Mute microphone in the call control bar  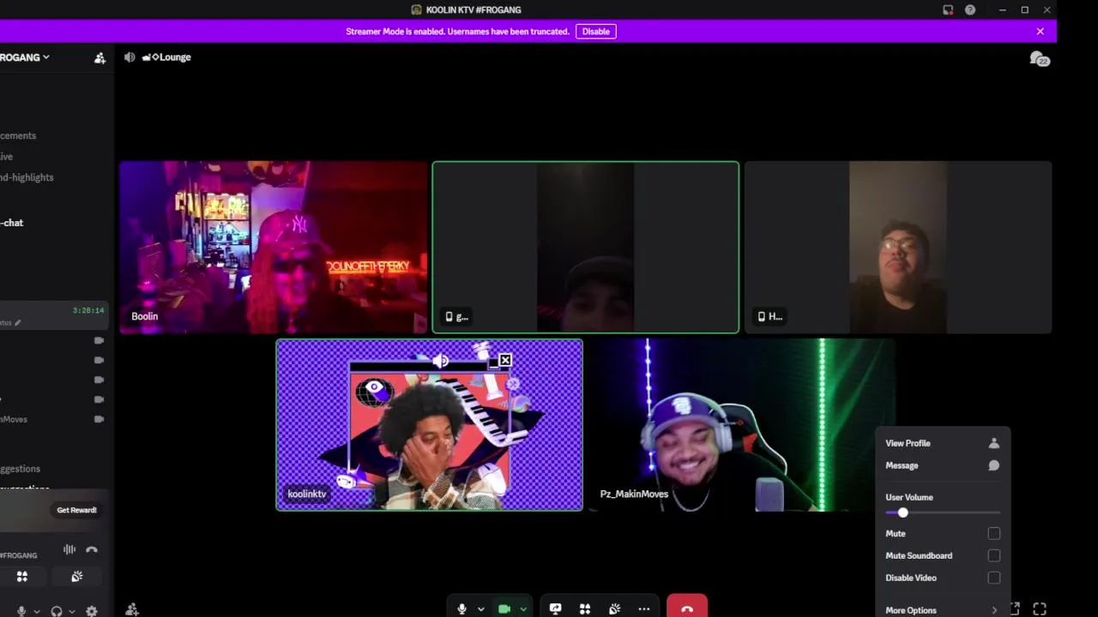coord(462,608)
